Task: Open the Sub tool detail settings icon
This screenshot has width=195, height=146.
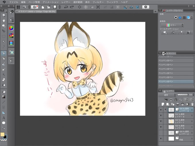Action: 11,12
